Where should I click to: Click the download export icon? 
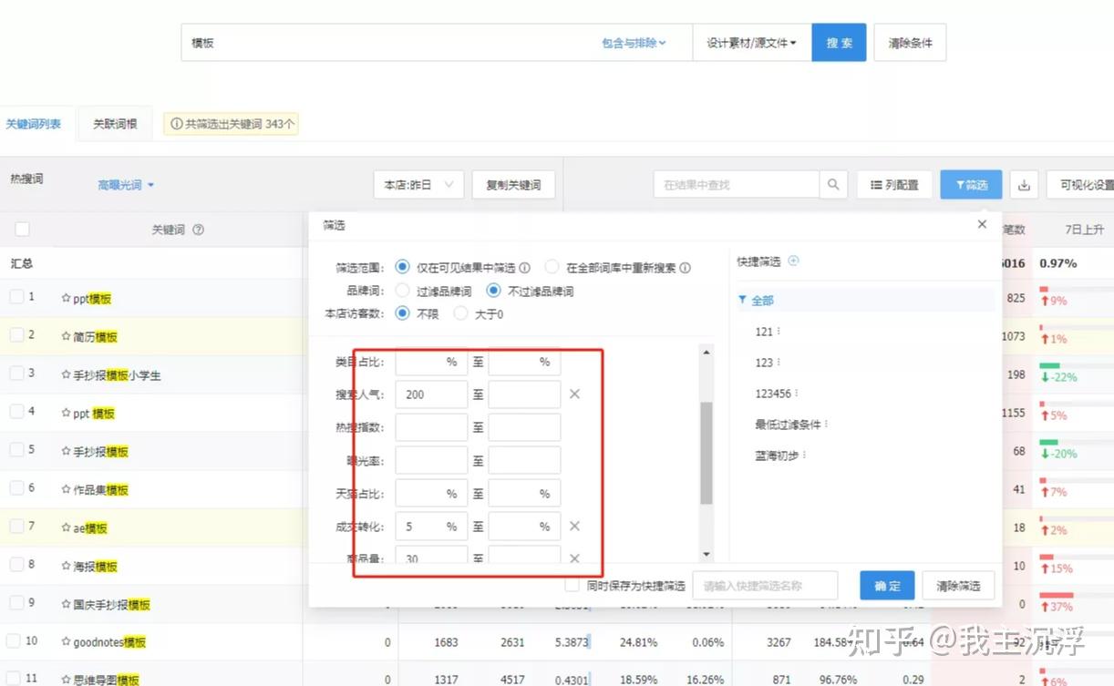(1024, 185)
